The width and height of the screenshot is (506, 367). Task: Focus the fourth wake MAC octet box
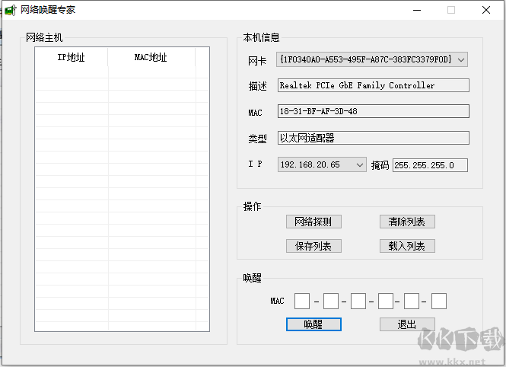(x=386, y=302)
